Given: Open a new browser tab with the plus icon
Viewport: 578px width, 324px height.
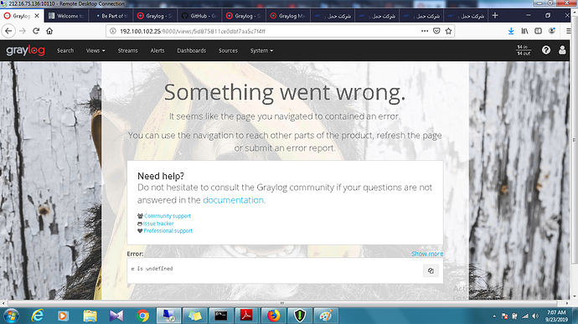Looking at the screenshot, I should [x=495, y=15].
